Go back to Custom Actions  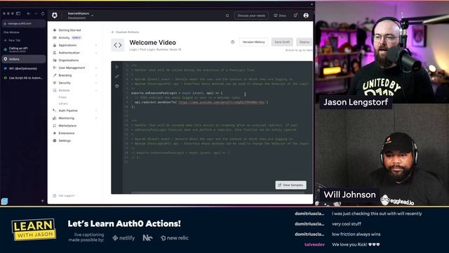(125, 32)
